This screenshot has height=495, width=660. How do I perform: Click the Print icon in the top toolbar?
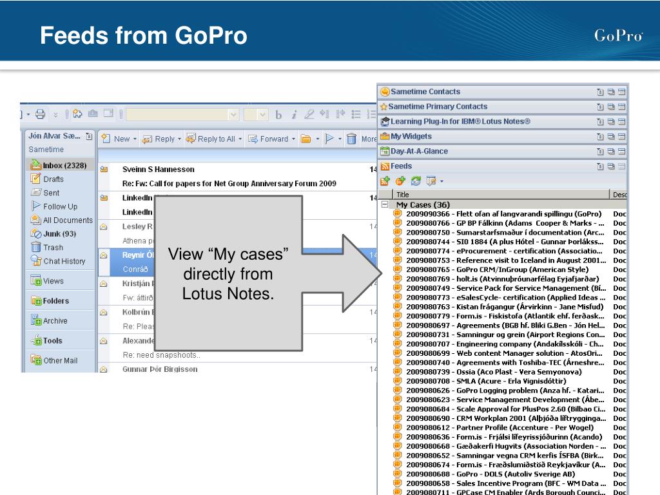tap(40, 113)
